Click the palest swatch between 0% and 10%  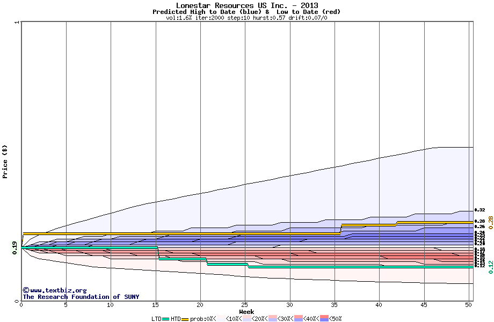(x=221, y=319)
